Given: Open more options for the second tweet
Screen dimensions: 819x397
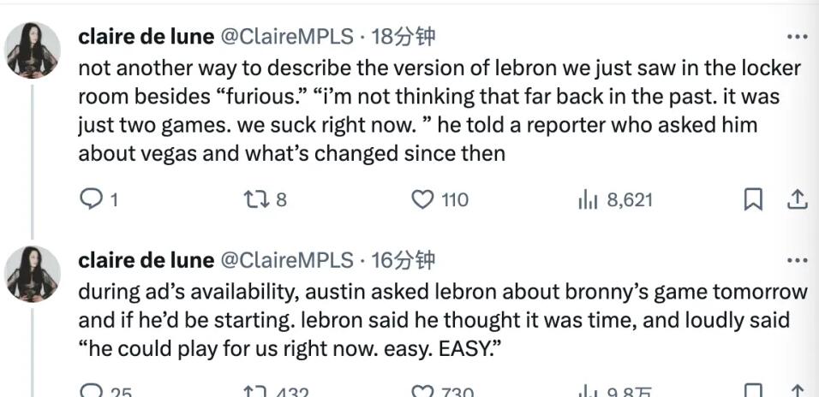Looking at the screenshot, I should pyautogui.click(x=797, y=261).
